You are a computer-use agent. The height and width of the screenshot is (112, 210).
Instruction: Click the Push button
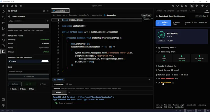tap(15, 84)
